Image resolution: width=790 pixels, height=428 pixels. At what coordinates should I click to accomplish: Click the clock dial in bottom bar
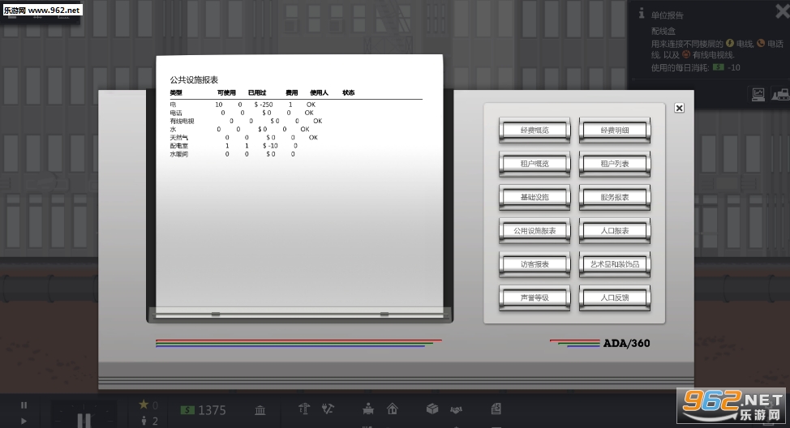tap(84, 414)
